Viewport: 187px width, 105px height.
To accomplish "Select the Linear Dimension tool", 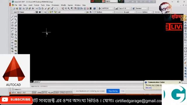I will [x=15, y=17].
